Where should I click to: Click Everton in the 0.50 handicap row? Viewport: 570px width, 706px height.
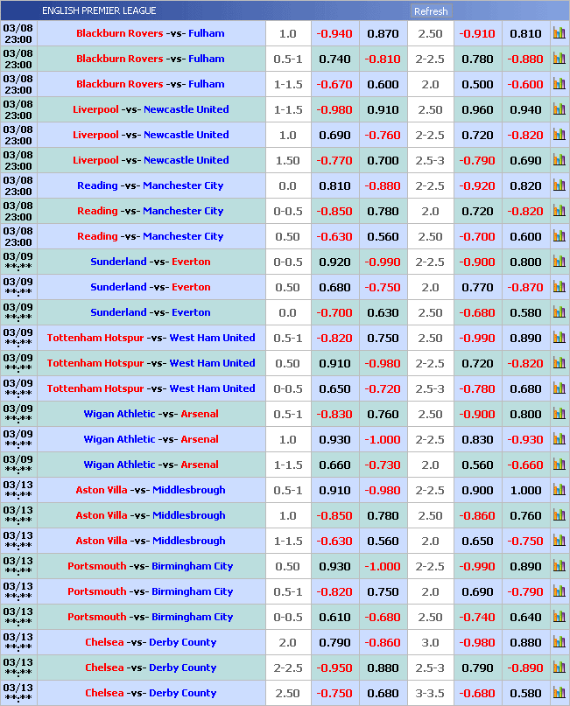coord(191,287)
